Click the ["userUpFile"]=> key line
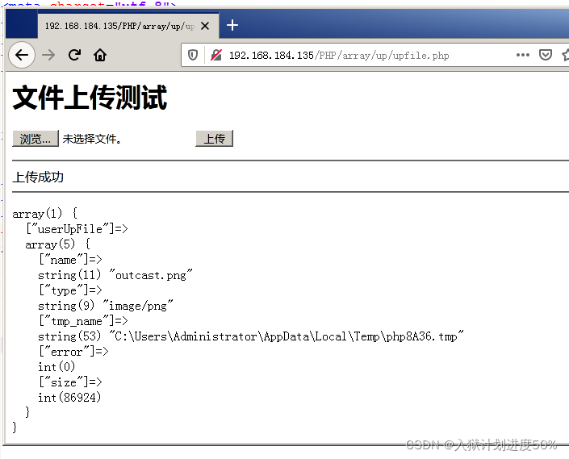 (77, 229)
